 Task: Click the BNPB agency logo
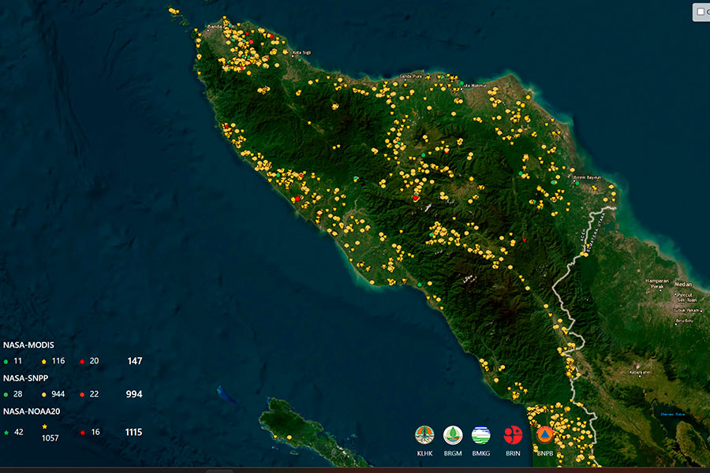544,434
